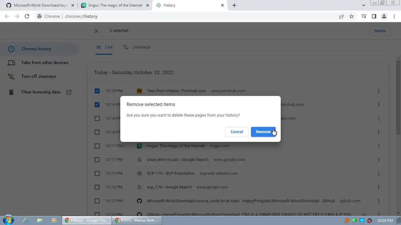The height and width of the screenshot is (225, 401).
Task: Open a new tab with plus button
Action: (234, 5)
